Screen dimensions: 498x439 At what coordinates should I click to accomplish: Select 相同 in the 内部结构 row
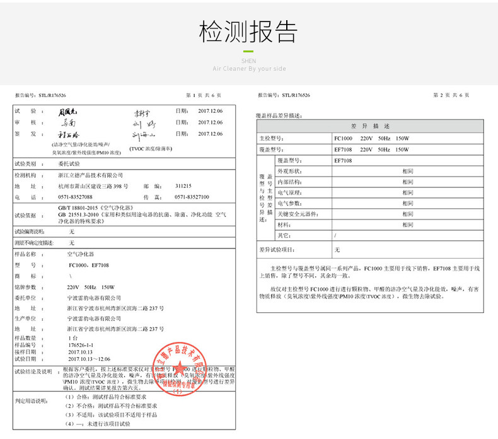coord(408,182)
